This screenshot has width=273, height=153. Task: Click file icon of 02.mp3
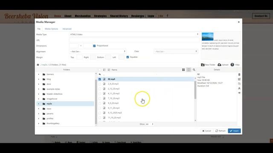pyautogui.click(x=104, y=79)
